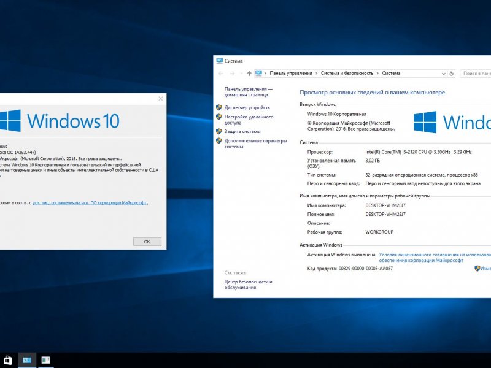
Task: Click heading Просмотр основных сведений о вашем компьютере
Action: 372,93
